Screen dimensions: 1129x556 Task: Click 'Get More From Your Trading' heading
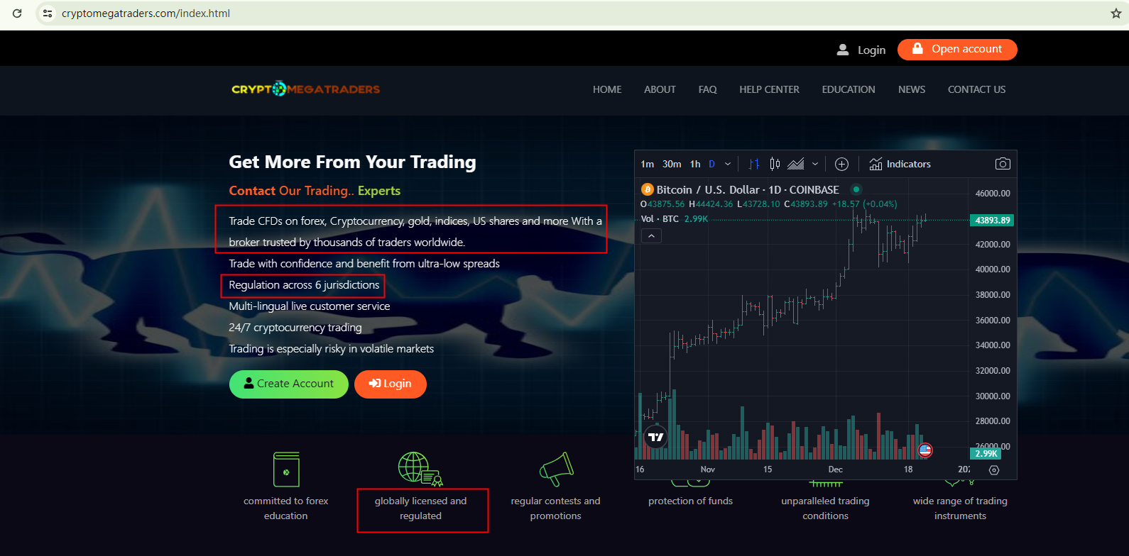pyautogui.click(x=352, y=162)
